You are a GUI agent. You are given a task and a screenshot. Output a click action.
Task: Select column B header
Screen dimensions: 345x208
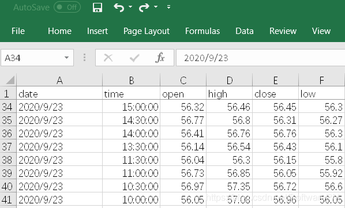click(x=132, y=80)
